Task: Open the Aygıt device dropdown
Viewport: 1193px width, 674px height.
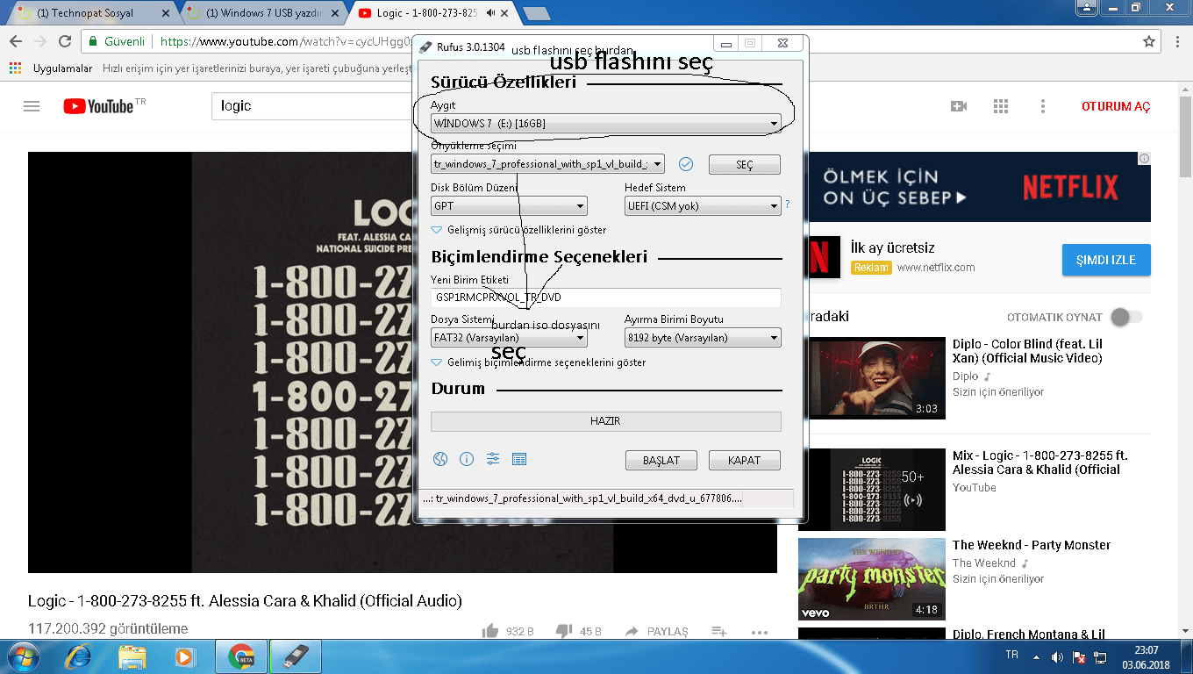Action: (x=605, y=124)
